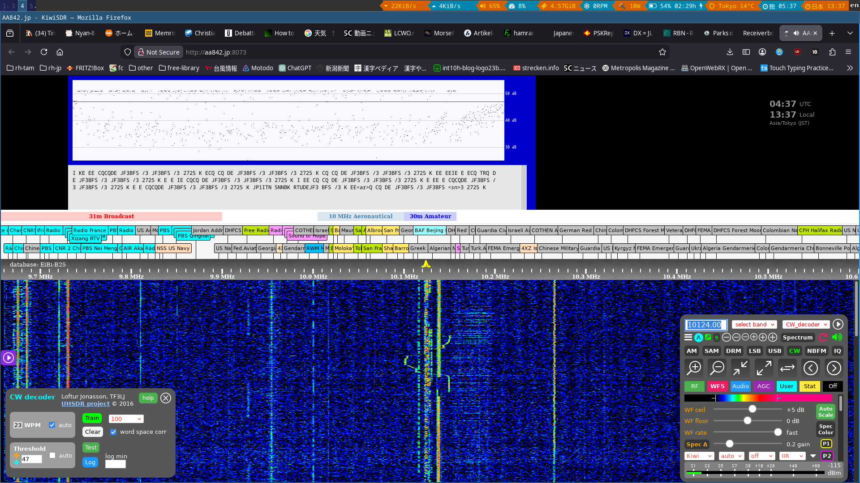Page waterfall left with circled chevron
Viewport: 860px width, 483px height.
coord(811,368)
